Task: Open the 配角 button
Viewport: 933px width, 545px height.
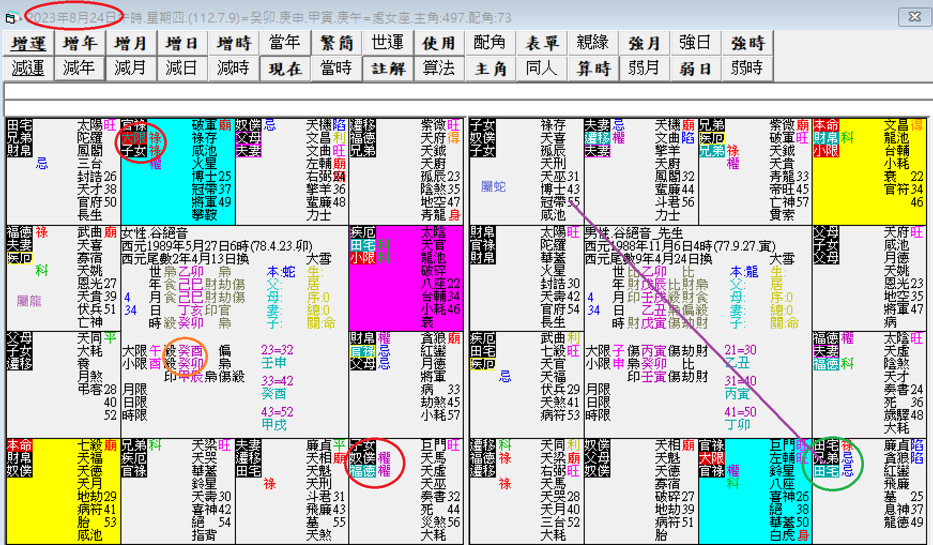Action: [491, 43]
